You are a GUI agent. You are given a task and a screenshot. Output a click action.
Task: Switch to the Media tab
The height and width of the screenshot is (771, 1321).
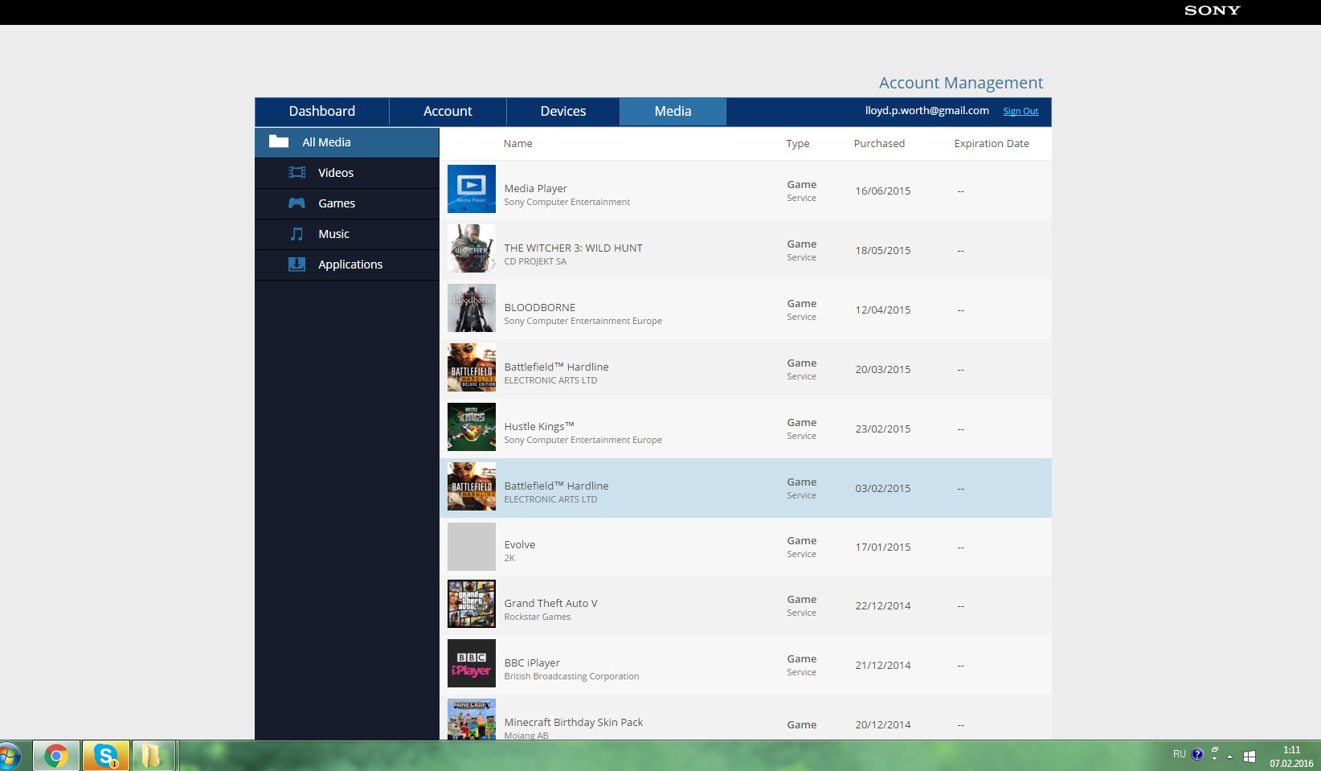coord(673,111)
